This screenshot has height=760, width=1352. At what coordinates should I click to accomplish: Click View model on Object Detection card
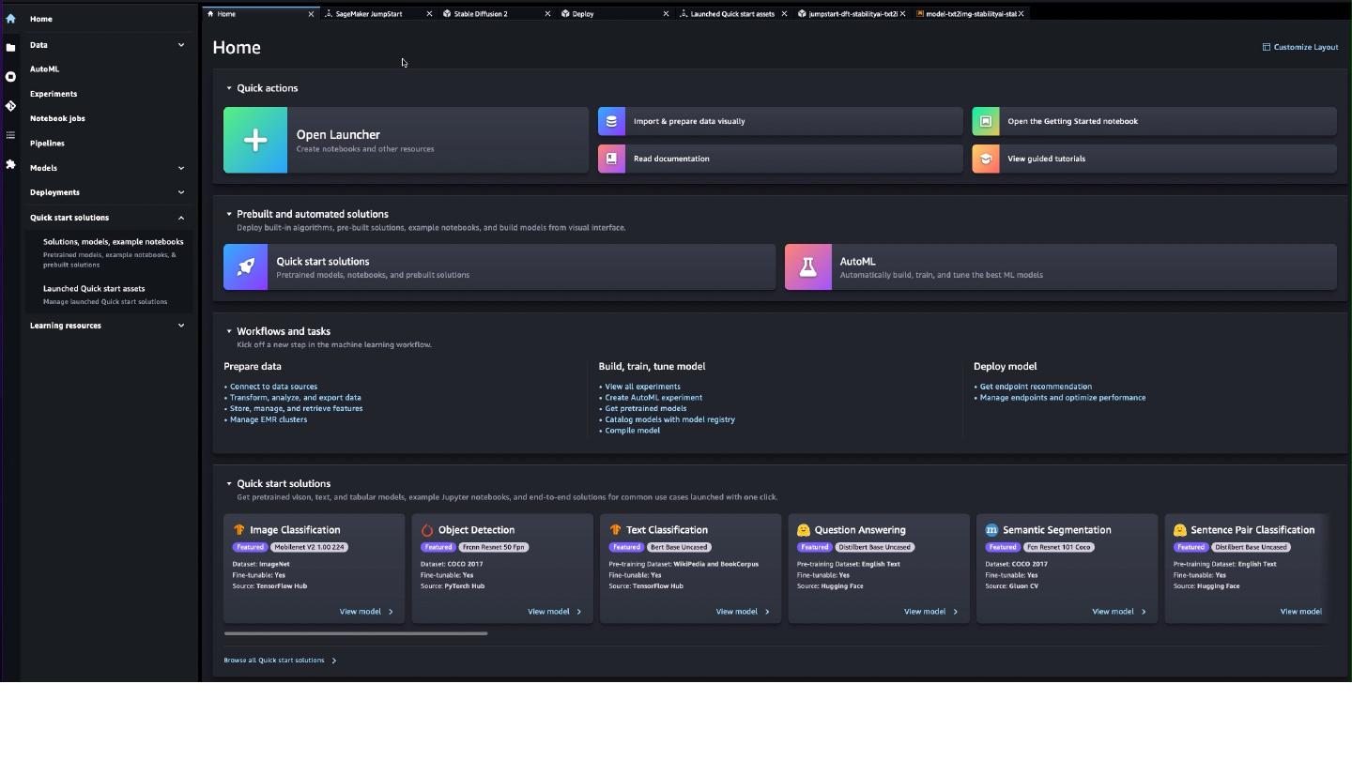[554, 612]
